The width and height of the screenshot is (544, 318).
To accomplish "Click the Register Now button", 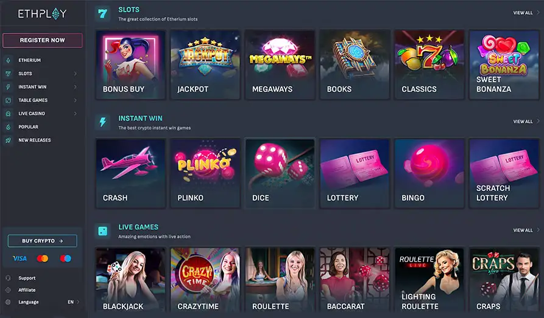I will pos(42,40).
